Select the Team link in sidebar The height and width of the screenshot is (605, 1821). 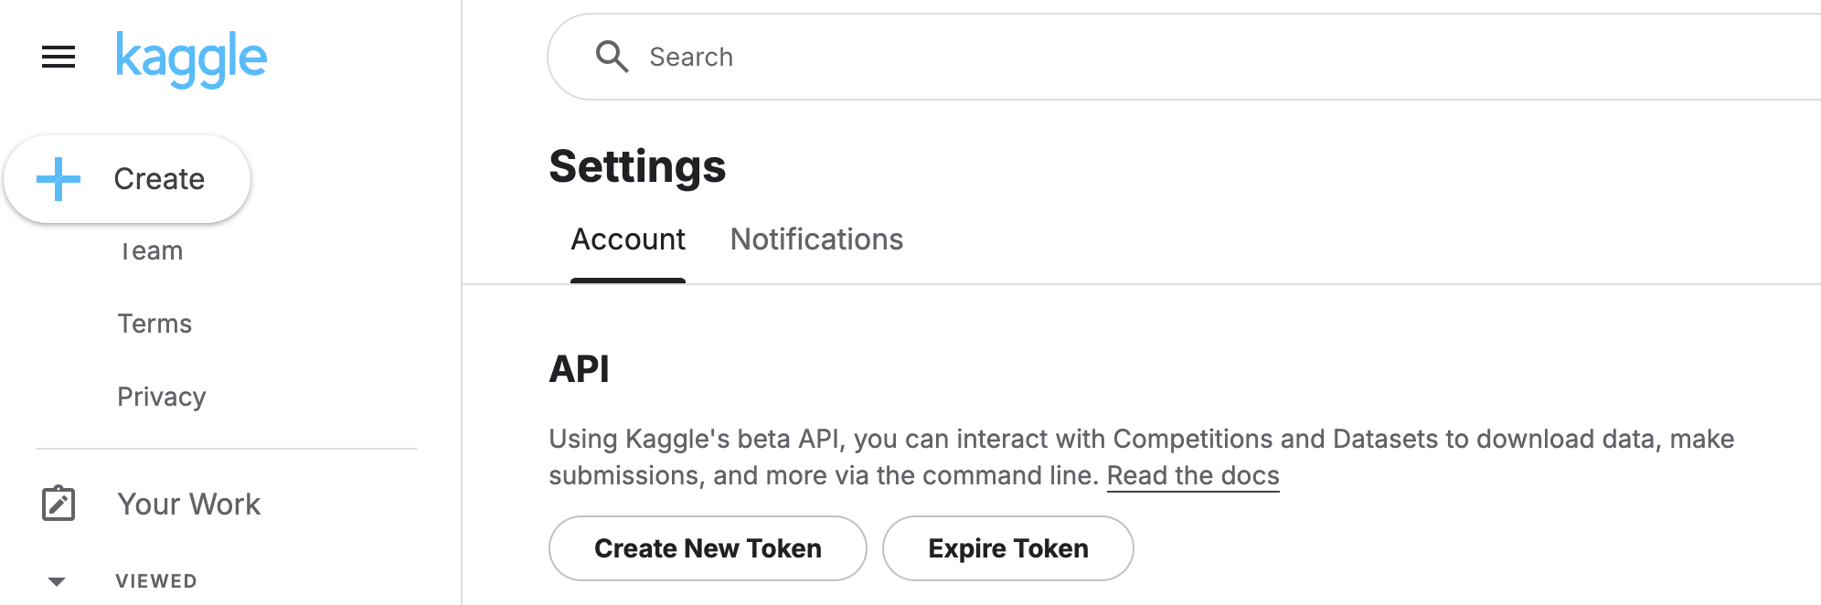point(152,251)
